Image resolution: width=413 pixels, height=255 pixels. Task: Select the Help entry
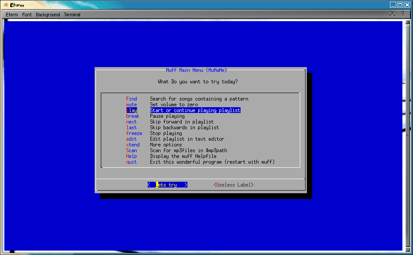[x=131, y=156]
